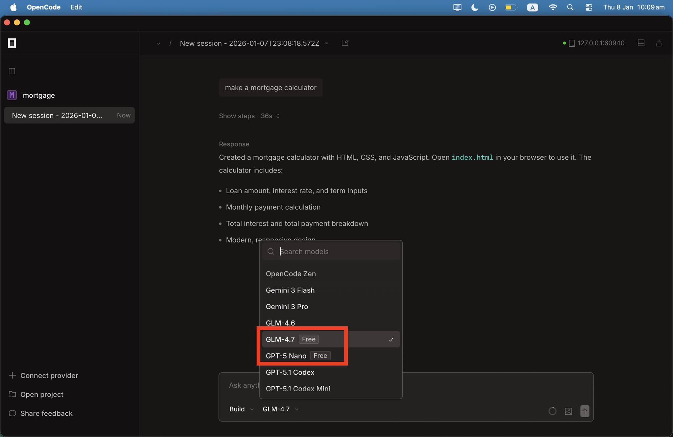
Task: Select Gemini 3 Pro model
Action: 331,307
